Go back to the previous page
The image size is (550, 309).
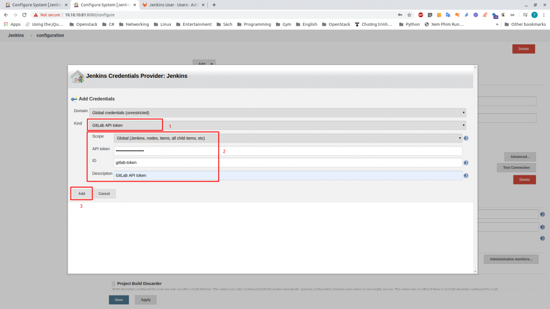pyautogui.click(x=6, y=14)
